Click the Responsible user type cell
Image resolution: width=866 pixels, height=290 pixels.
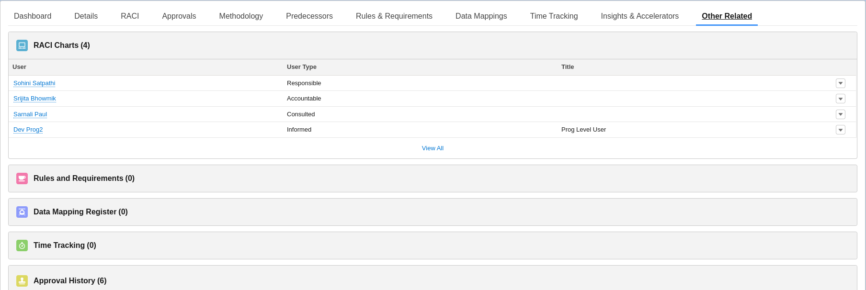pos(304,83)
